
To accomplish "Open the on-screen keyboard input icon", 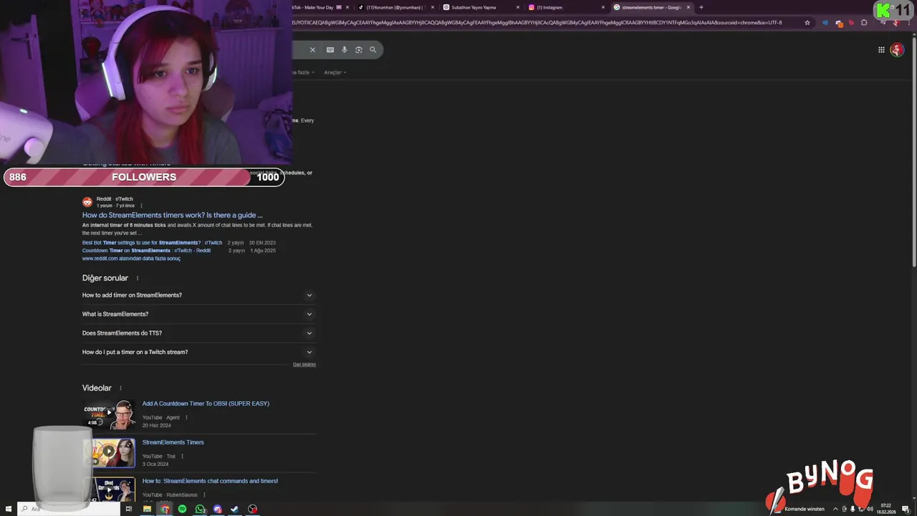I will [330, 49].
